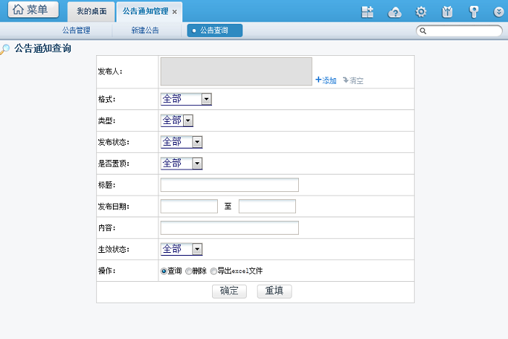508x339 pixels.
Task: Open the 格式 dropdown
Action: click(206, 99)
